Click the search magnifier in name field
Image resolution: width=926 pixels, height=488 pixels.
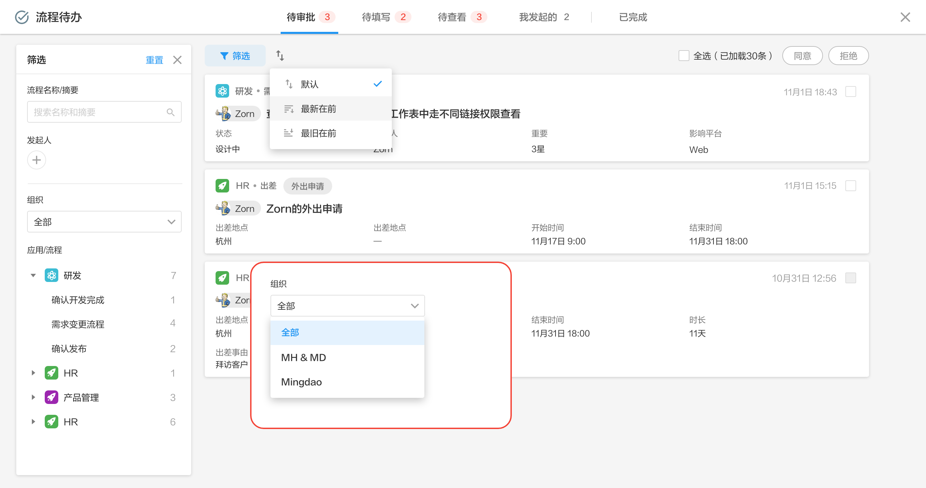(171, 113)
